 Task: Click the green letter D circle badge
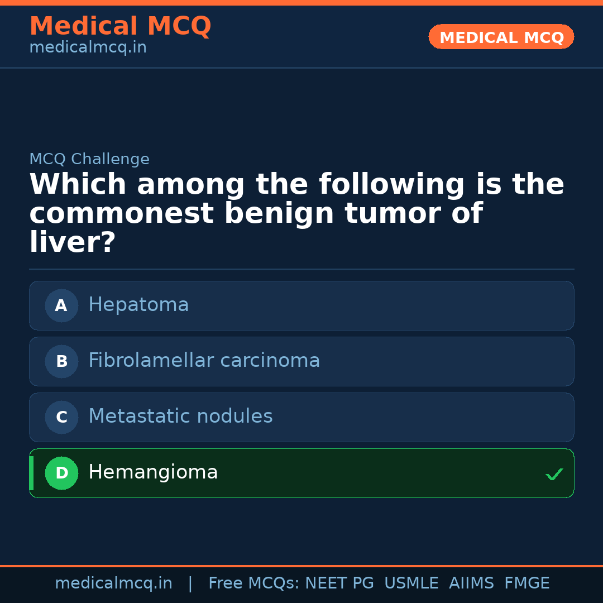(x=61, y=473)
